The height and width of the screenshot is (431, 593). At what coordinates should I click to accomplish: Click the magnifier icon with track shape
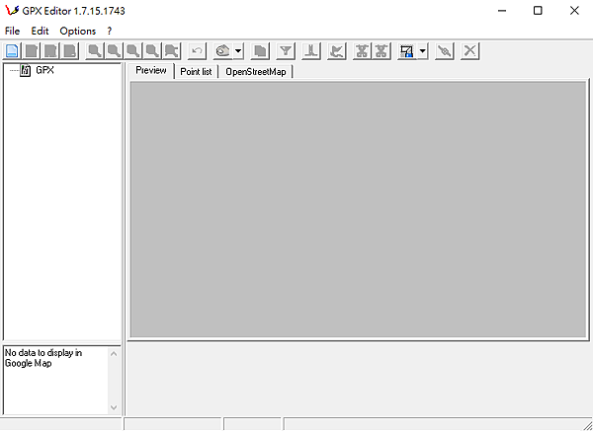pyautogui.click(x=172, y=51)
